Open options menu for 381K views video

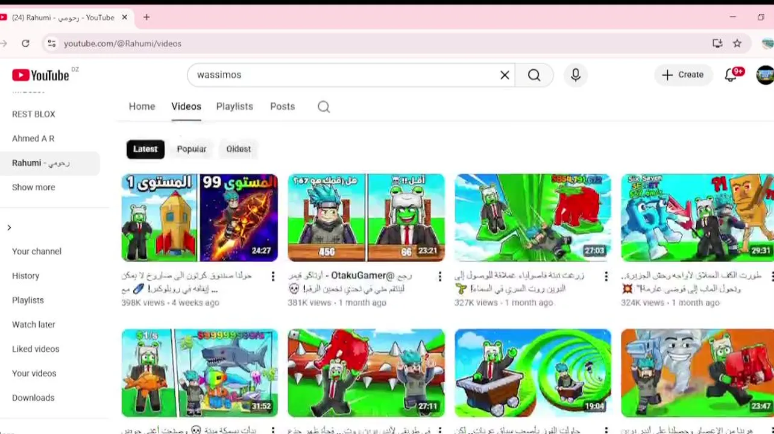point(439,276)
